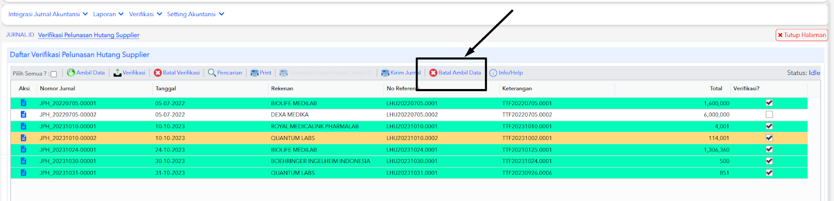Click DEXA MEDIKA in Rekenan column

290,115
